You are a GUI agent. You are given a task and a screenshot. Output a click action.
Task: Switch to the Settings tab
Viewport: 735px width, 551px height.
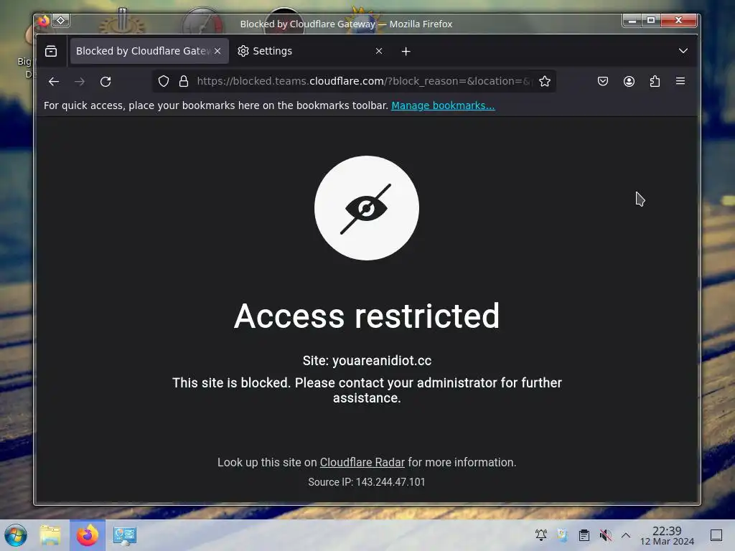click(x=309, y=51)
